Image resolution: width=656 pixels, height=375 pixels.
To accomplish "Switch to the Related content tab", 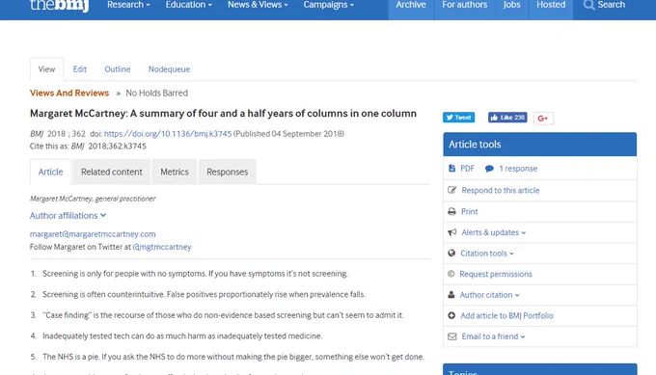I will point(112,172).
